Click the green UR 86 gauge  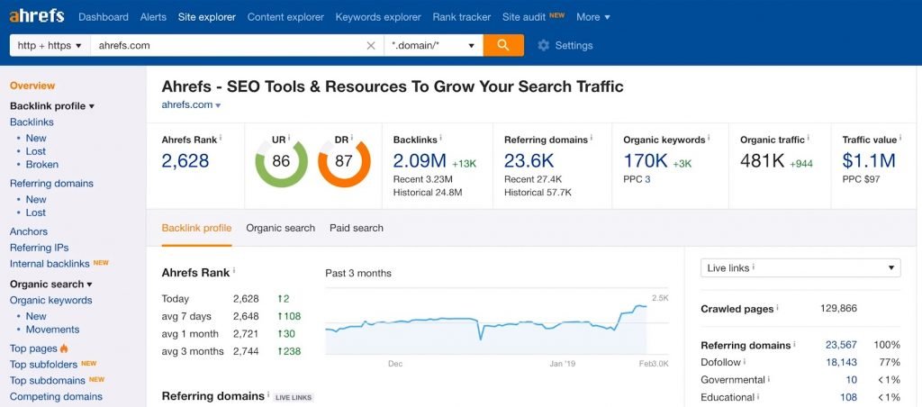281,162
